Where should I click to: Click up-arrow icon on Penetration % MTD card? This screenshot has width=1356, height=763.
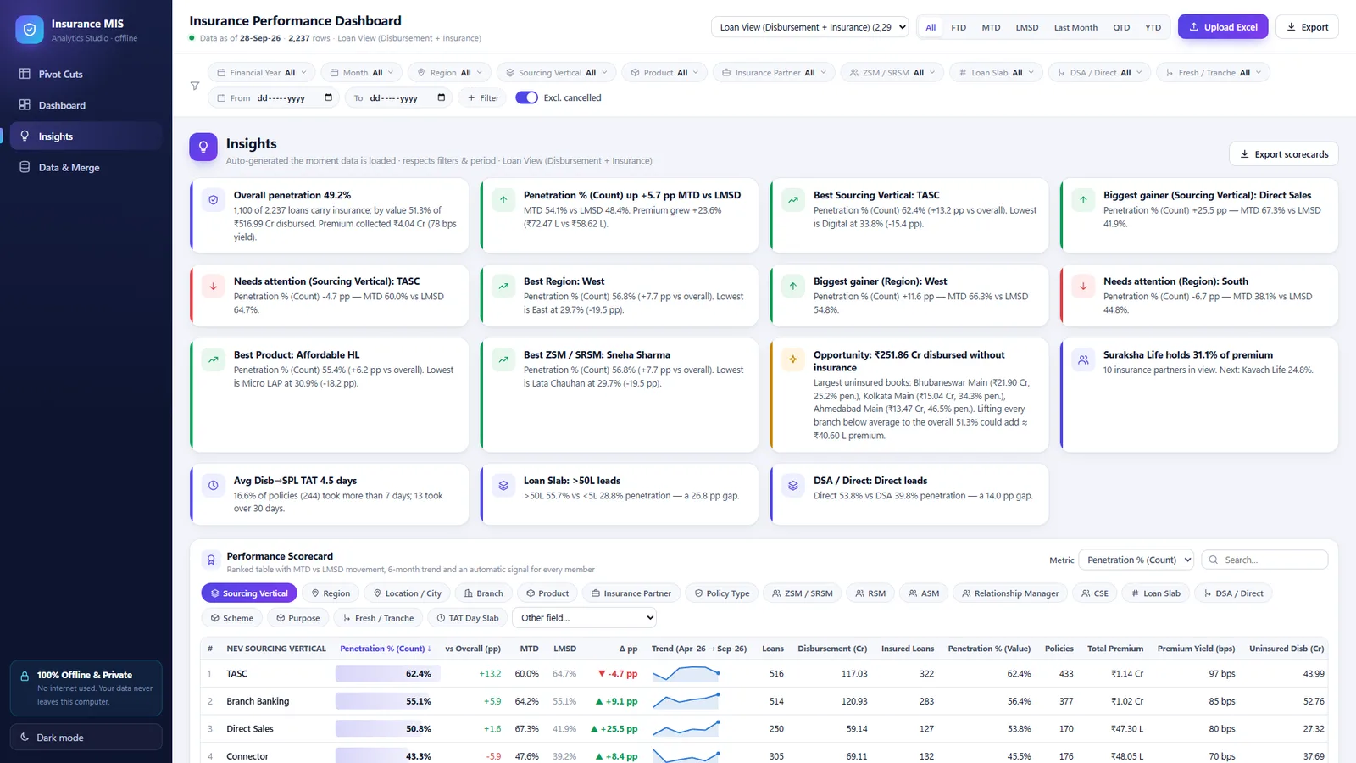point(503,200)
